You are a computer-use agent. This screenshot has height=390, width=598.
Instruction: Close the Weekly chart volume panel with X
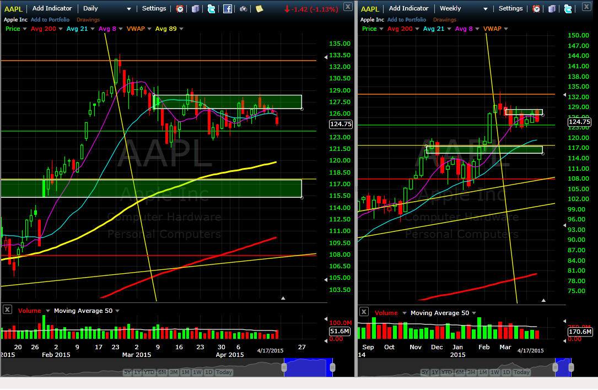[x=364, y=312]
